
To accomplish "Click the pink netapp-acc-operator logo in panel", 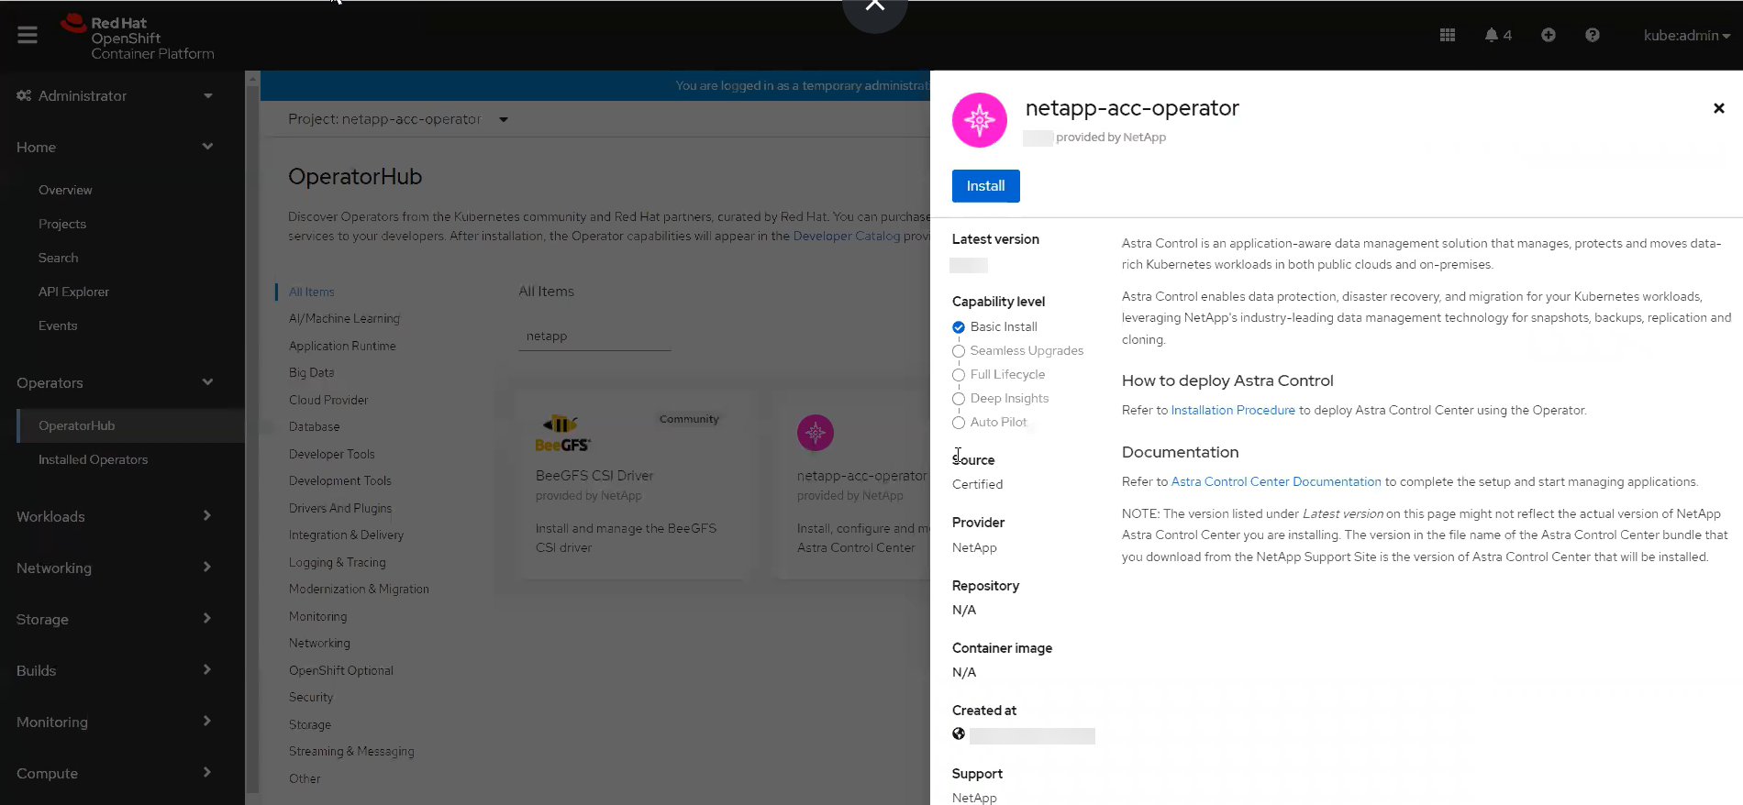I will (x=979, y=120).
